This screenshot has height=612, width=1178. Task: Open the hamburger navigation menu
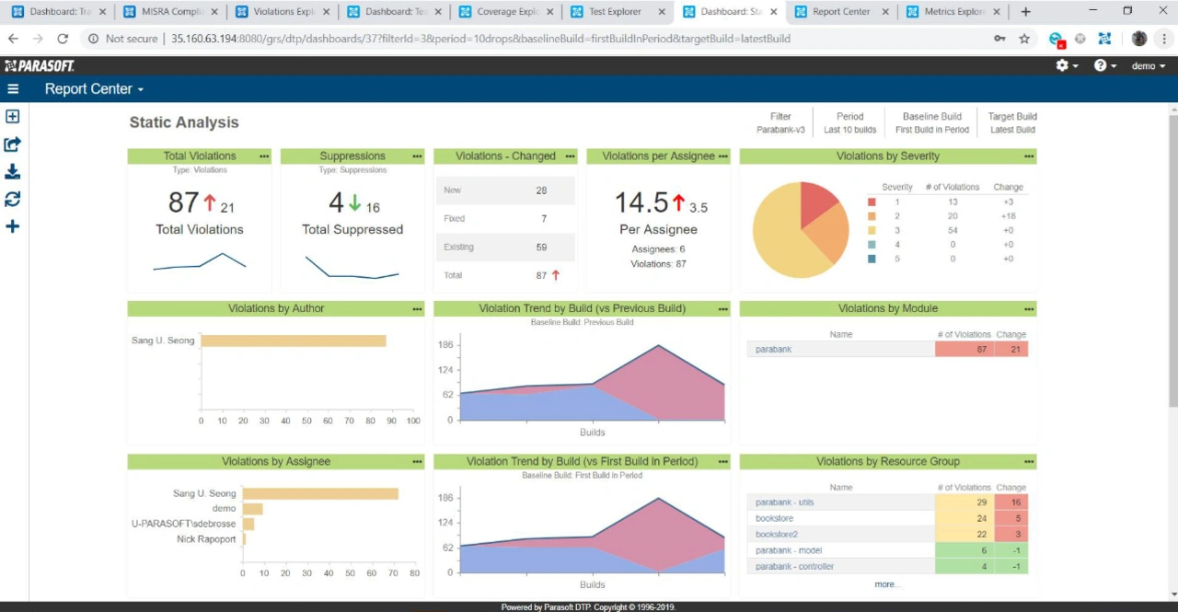tap(13, 89)
